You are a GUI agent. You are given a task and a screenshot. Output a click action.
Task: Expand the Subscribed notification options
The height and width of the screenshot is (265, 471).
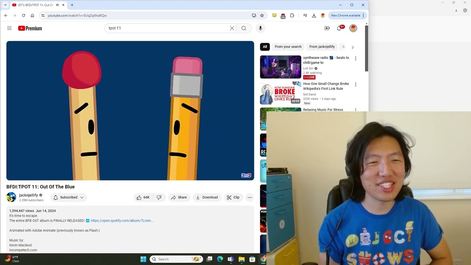68,197
